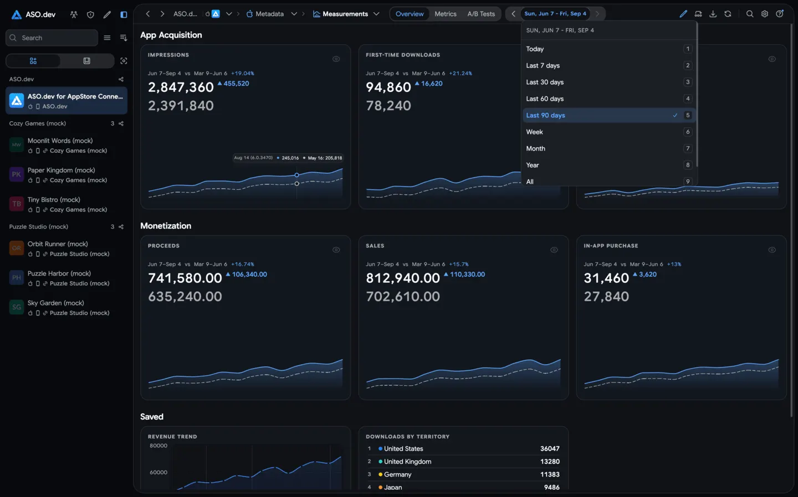This screenshot has height=497, width=798.
Task: Click the sidebar Search field
Action: [52, 38]
